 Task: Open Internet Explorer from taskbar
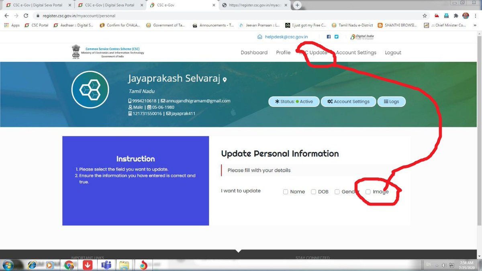tap(33, 265)
